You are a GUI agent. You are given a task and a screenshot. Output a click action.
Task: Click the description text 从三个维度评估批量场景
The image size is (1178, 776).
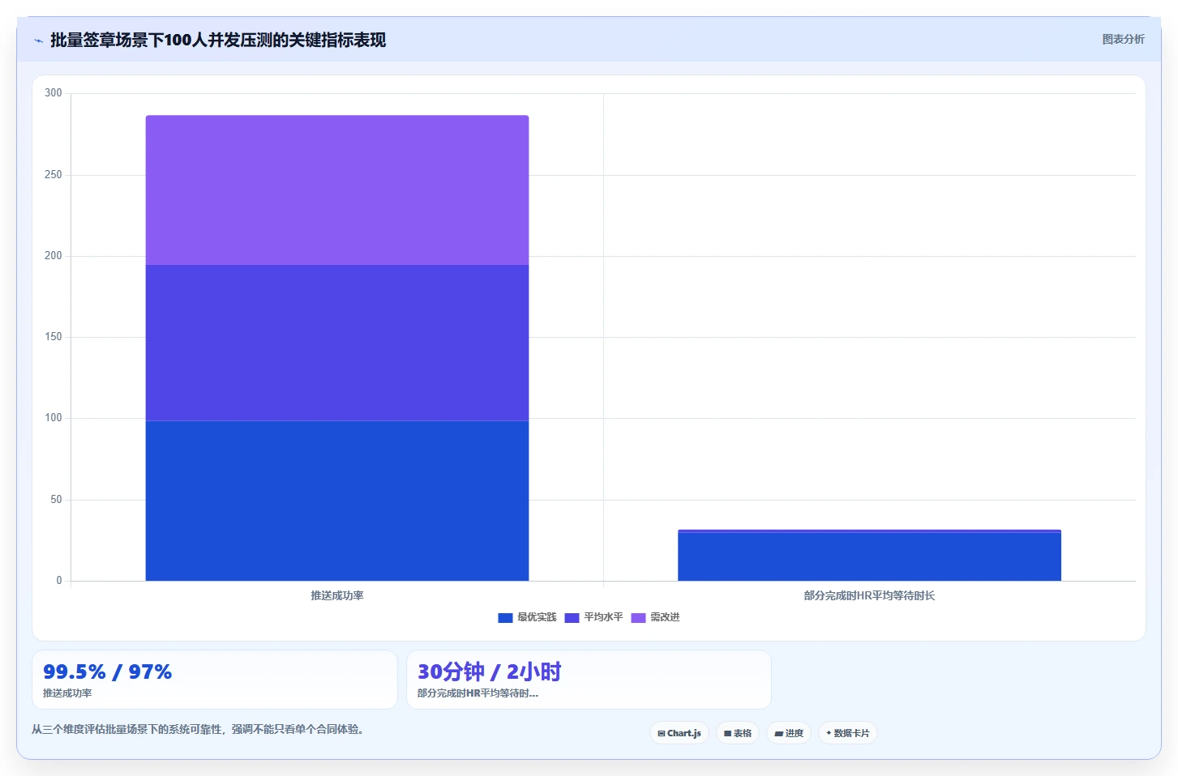tap(198, 729)
